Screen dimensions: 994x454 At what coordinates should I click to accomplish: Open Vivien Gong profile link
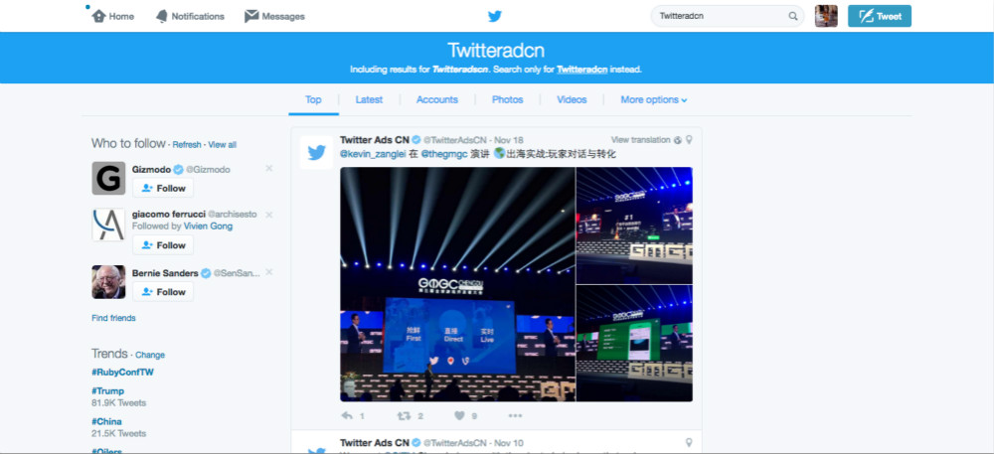pyautogui.click(x=208, y=227)
